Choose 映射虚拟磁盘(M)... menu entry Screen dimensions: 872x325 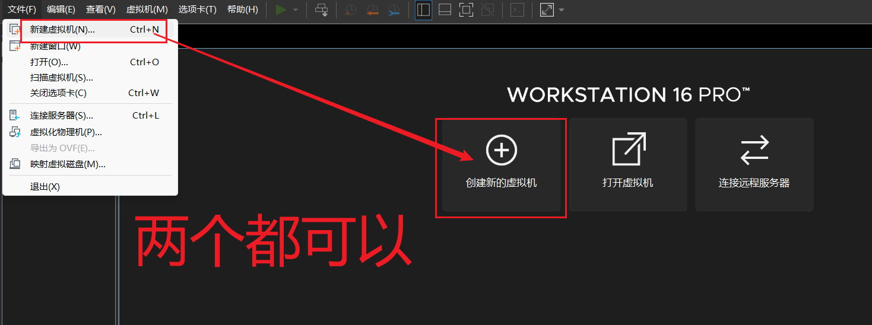90,164
